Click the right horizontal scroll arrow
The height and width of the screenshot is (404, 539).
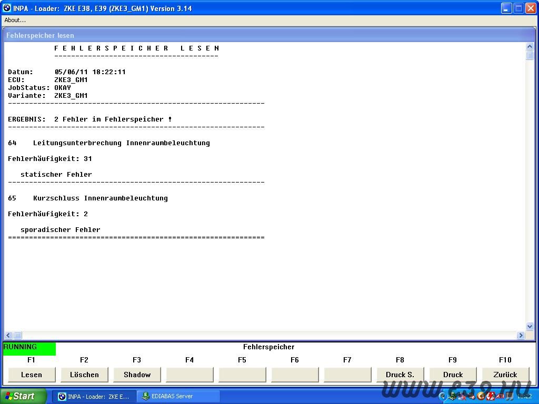coord(521,335)
